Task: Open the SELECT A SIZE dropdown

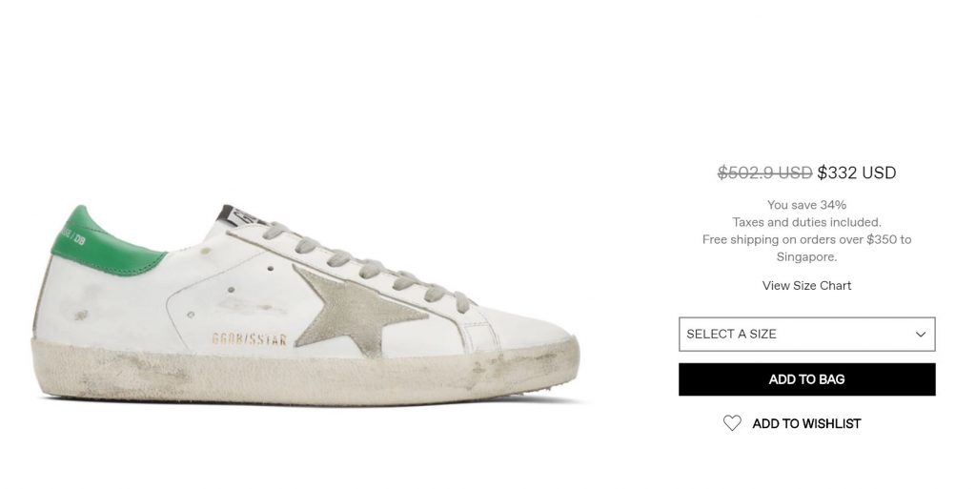Action: point(806,335)
